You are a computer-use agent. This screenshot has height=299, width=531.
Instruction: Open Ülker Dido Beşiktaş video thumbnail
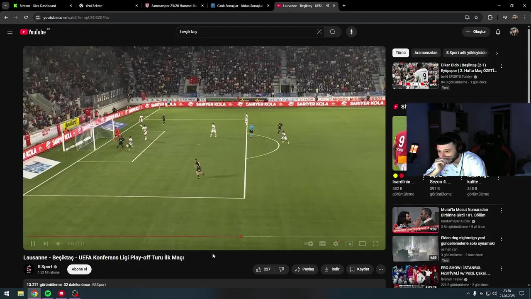(x=415, y=76)
